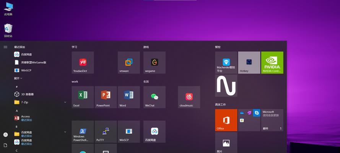Open the Windows PowerShell tile
The width and height of the screenshot is (340, 153).
(83, 132)
